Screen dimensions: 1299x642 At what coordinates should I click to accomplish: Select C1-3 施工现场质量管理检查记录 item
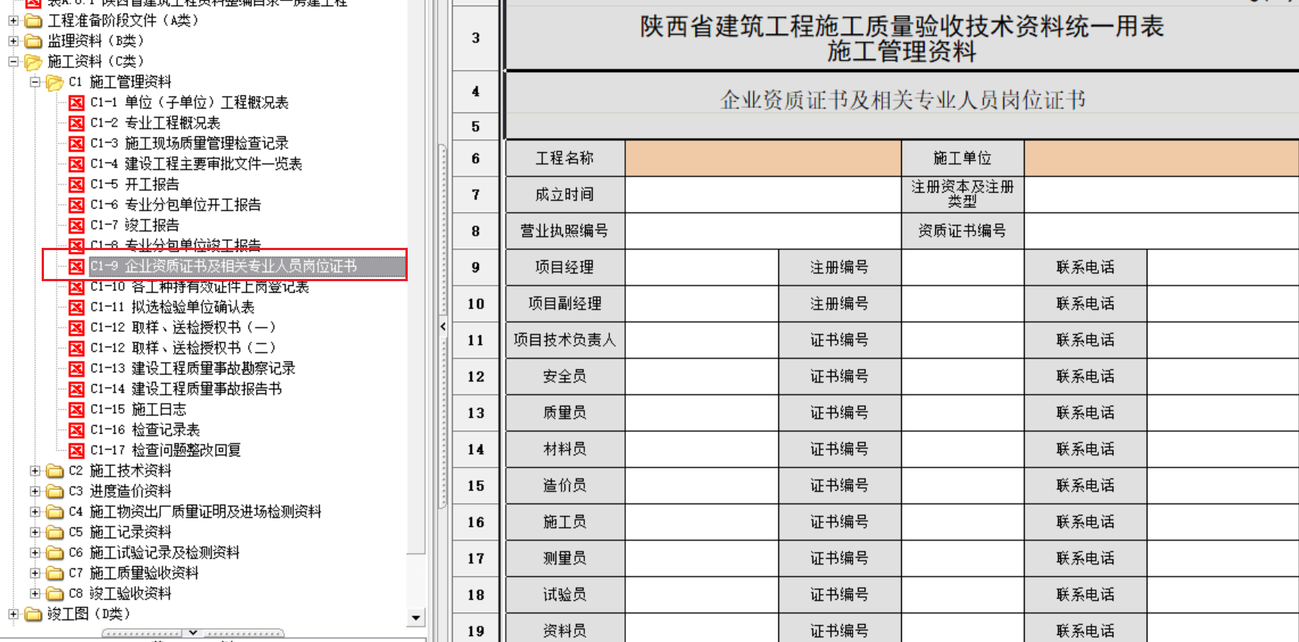coord(206,143)
